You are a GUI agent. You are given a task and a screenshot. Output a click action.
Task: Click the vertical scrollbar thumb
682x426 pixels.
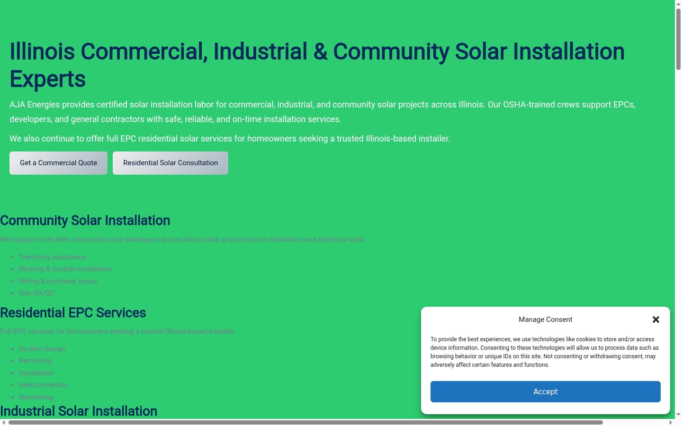[678, 39]
